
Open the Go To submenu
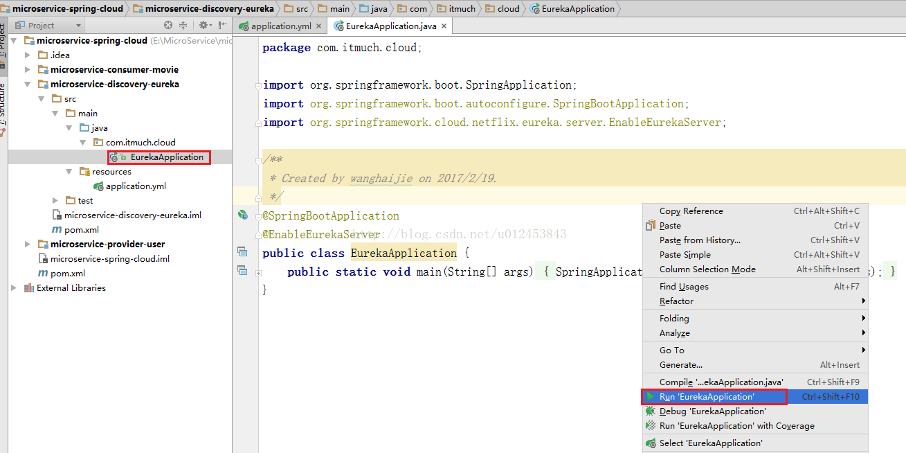click(x=755, y=350)
